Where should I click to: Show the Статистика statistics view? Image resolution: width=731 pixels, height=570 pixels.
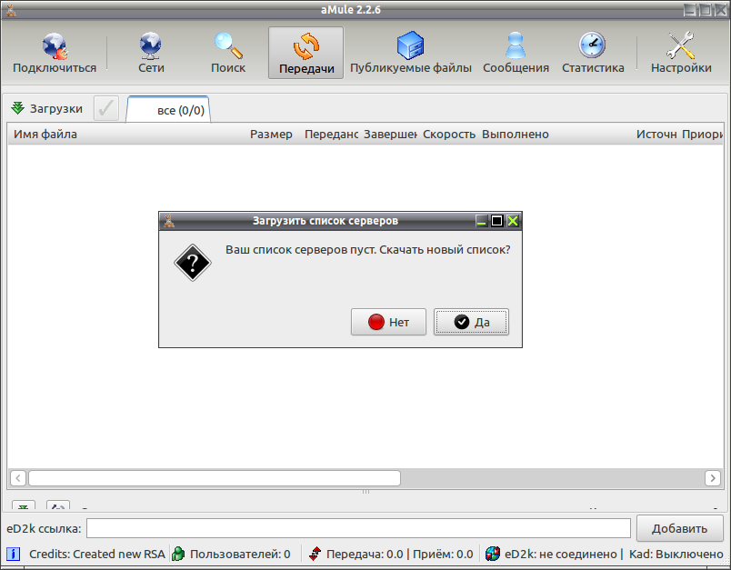click(593, 53)
